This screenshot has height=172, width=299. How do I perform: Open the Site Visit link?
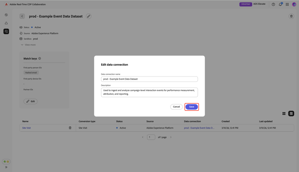coord(26,128)
